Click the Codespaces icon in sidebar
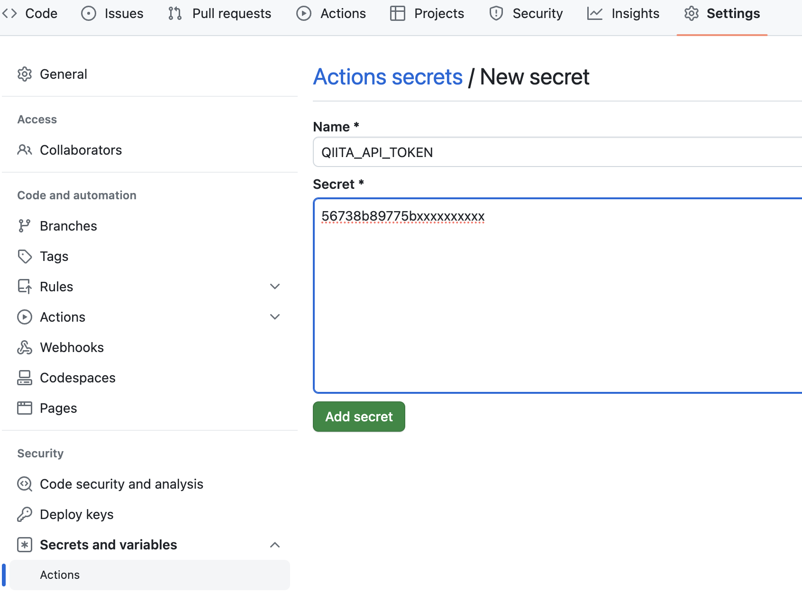This screenshot has width=802, height=594. coord(25,378)
